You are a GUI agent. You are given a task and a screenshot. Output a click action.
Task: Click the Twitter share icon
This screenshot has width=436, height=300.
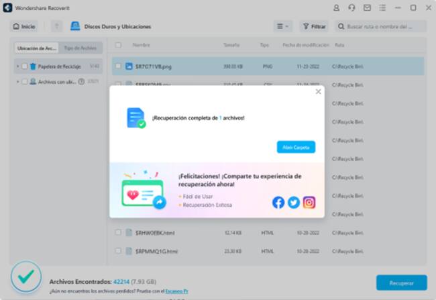click(x=294, y=202)
